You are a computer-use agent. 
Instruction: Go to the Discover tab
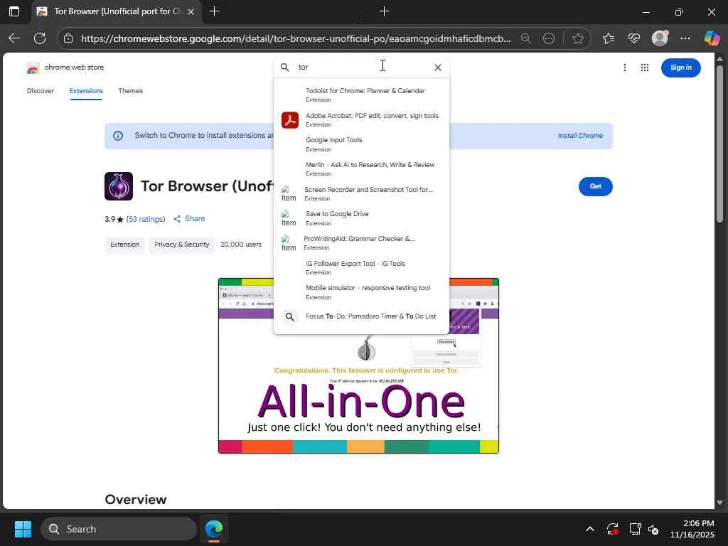41,91
